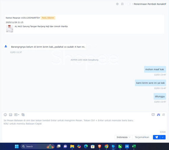Open the Indonesia language dropdown
Screen dimensions: 169x150
pos(123,137)
